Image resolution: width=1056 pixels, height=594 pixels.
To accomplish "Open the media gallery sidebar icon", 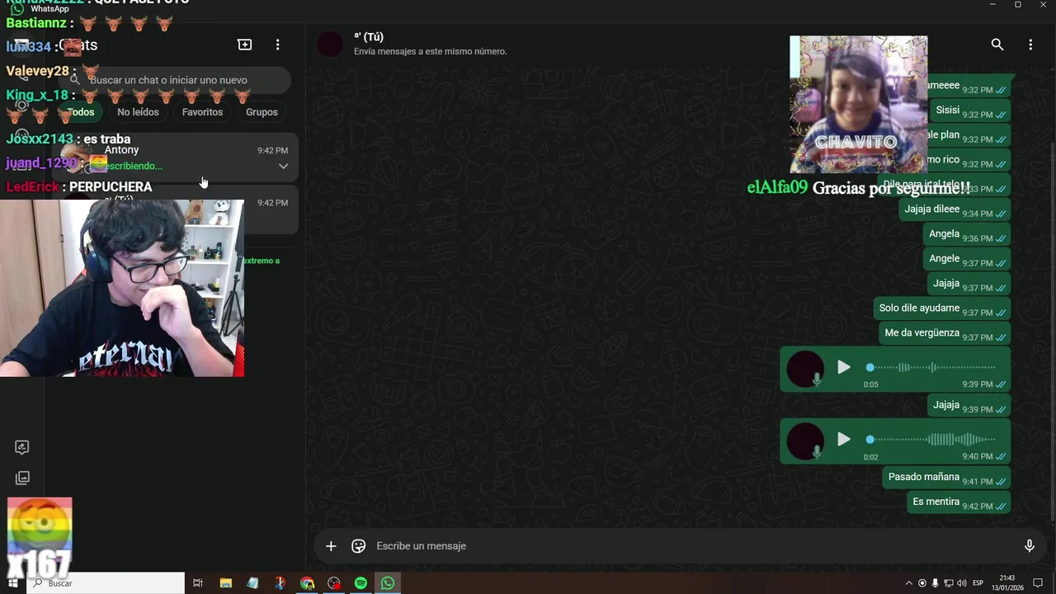I will 22,478.
